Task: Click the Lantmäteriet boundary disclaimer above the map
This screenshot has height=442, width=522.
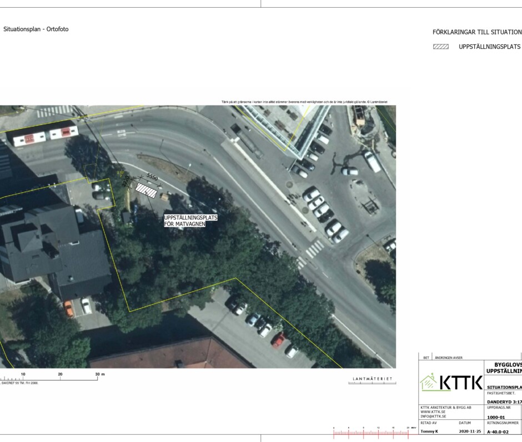Action: (304, 102)
